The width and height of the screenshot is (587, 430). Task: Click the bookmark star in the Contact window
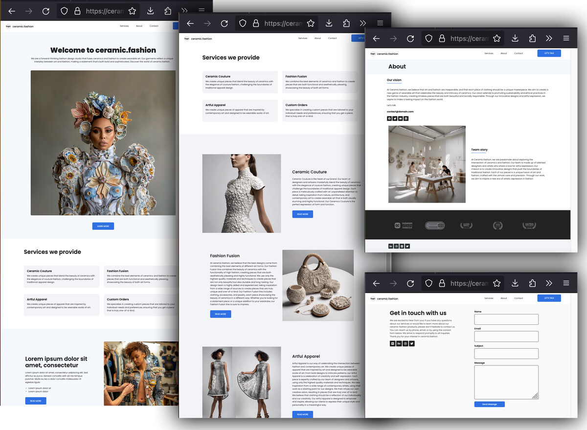497,283
